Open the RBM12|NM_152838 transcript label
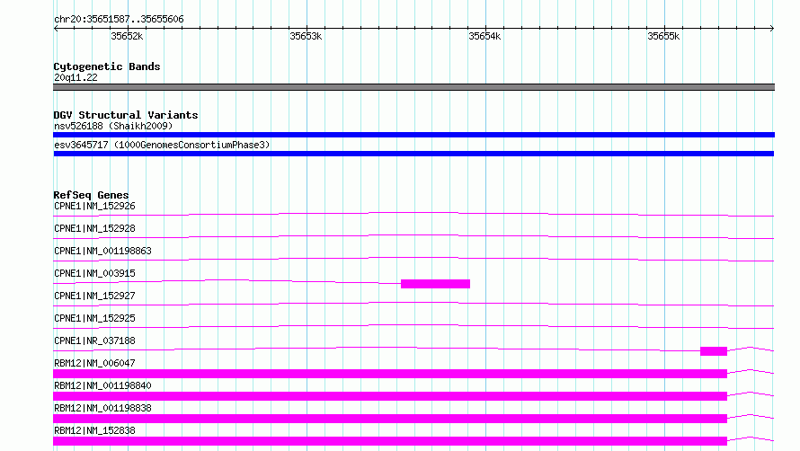The image size is (800, 451). [94, 430]
